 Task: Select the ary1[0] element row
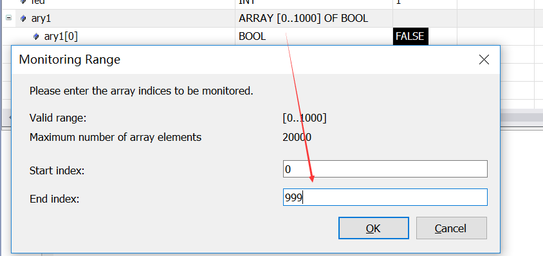coord(271,37)
